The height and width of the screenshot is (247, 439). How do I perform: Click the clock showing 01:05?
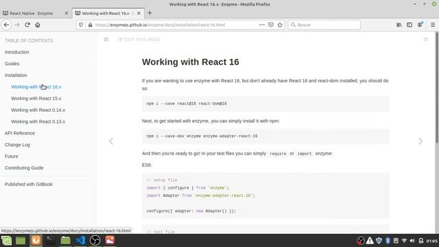point(431,241)
